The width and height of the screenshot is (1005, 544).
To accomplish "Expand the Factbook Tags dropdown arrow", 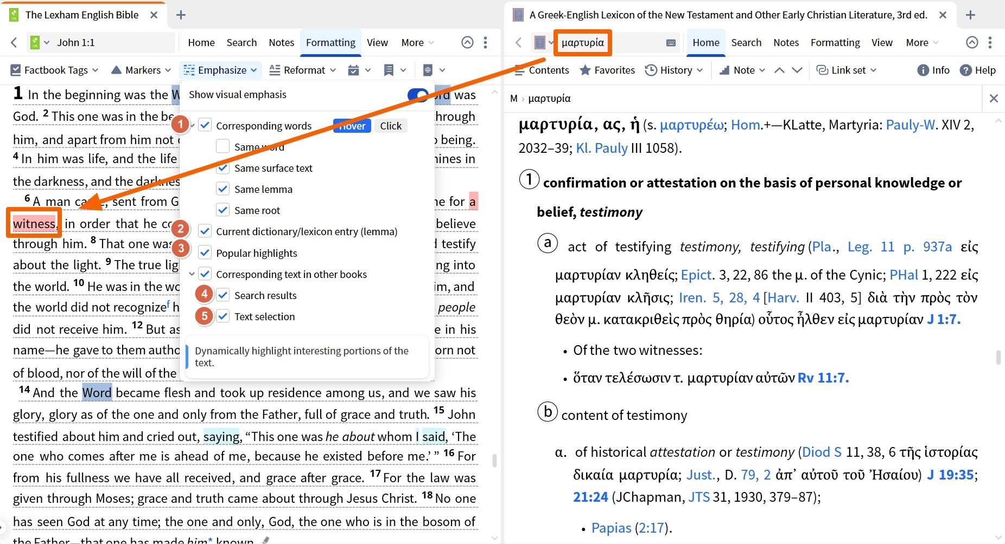I will click(96, 70).
